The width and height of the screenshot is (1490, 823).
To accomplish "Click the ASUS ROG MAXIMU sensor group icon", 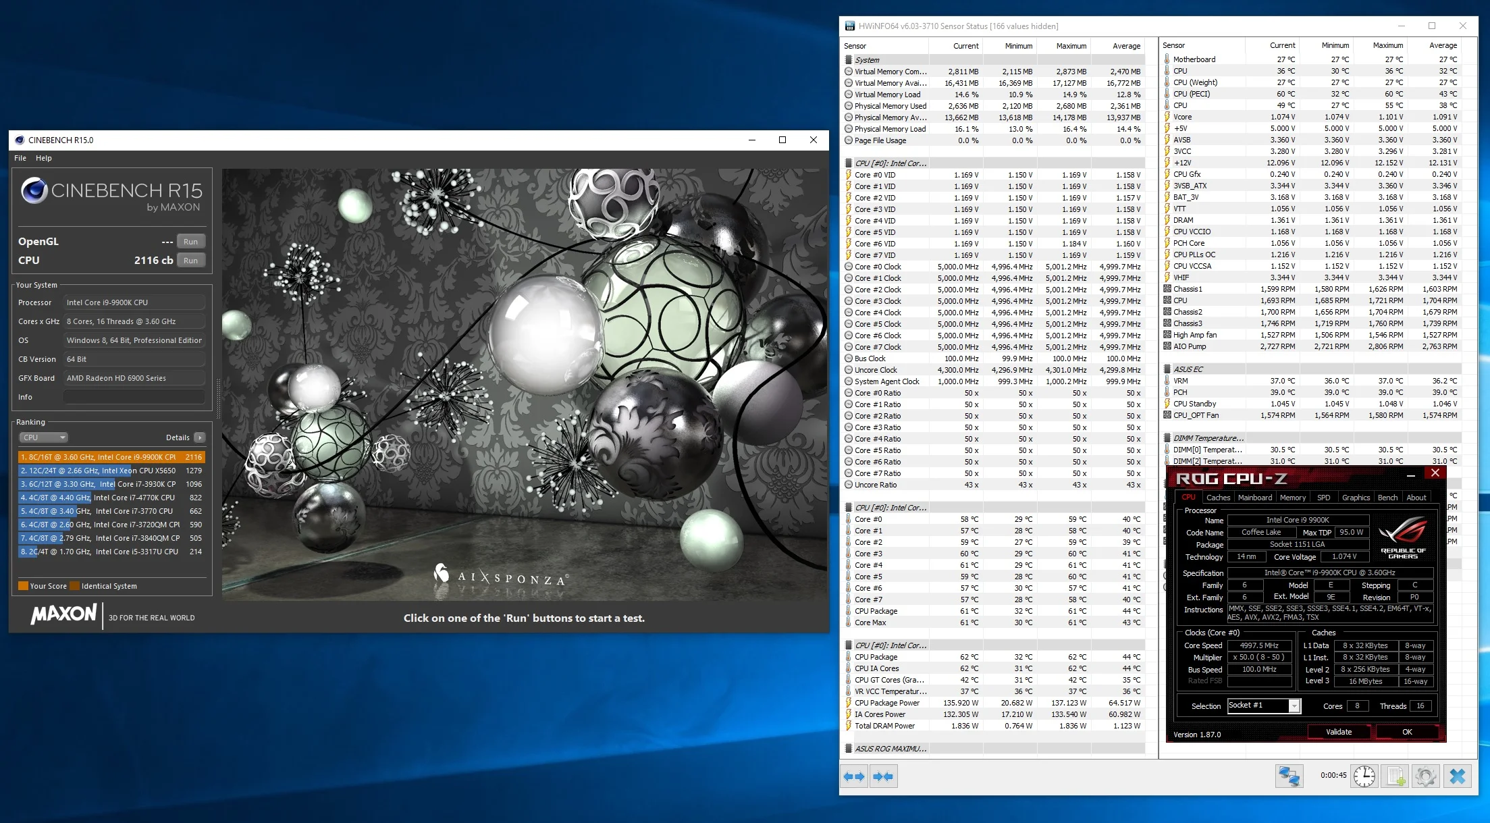I will pos(849,748).
